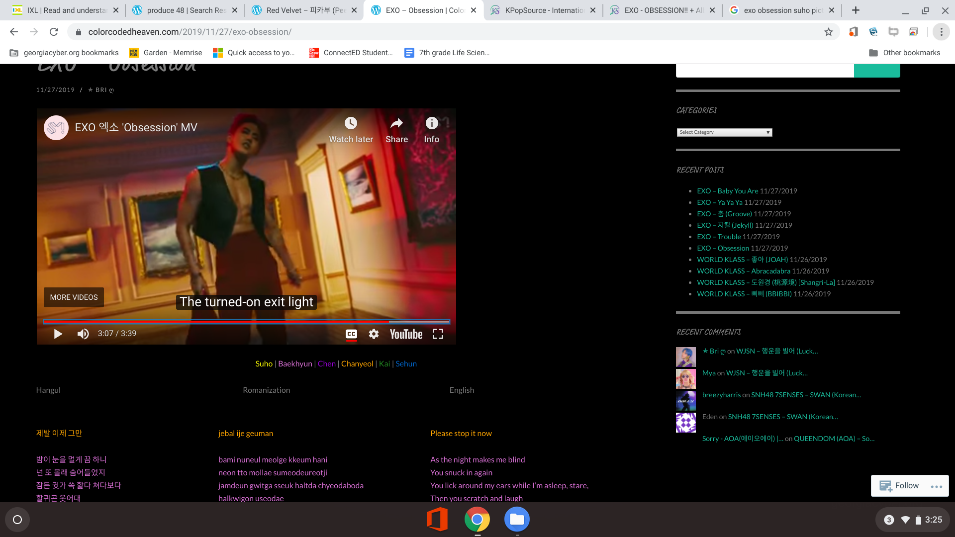
Task: Open the ChromeOS launcher
Action: (17, 520)
